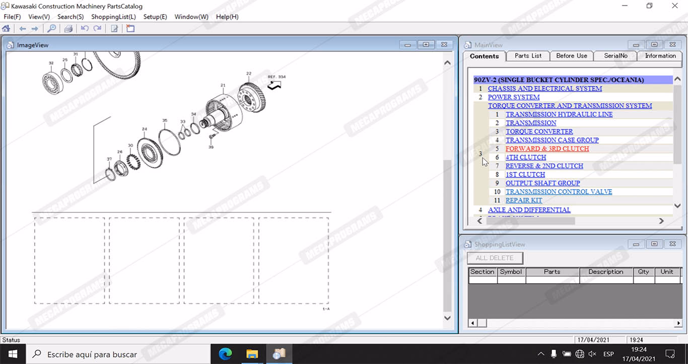Switch to the Before Use tab
The image size is (688, 364).
(572, 56)
